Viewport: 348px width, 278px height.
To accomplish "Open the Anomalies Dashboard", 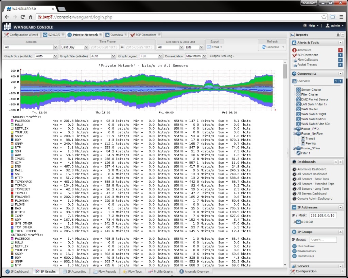I will point(312,169).
